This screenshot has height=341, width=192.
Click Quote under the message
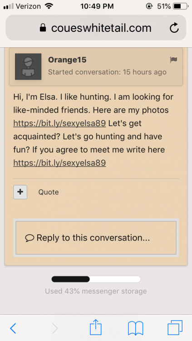point(49,192)
